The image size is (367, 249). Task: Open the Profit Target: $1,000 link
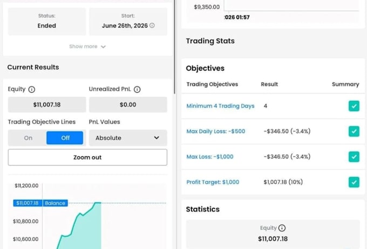(213, 182)
